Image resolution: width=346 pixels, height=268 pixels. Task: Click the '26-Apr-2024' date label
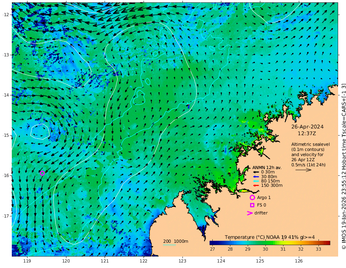(307, 127)
